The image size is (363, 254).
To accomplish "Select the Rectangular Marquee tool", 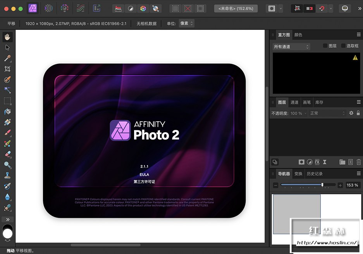I will (x=7, y=101).
